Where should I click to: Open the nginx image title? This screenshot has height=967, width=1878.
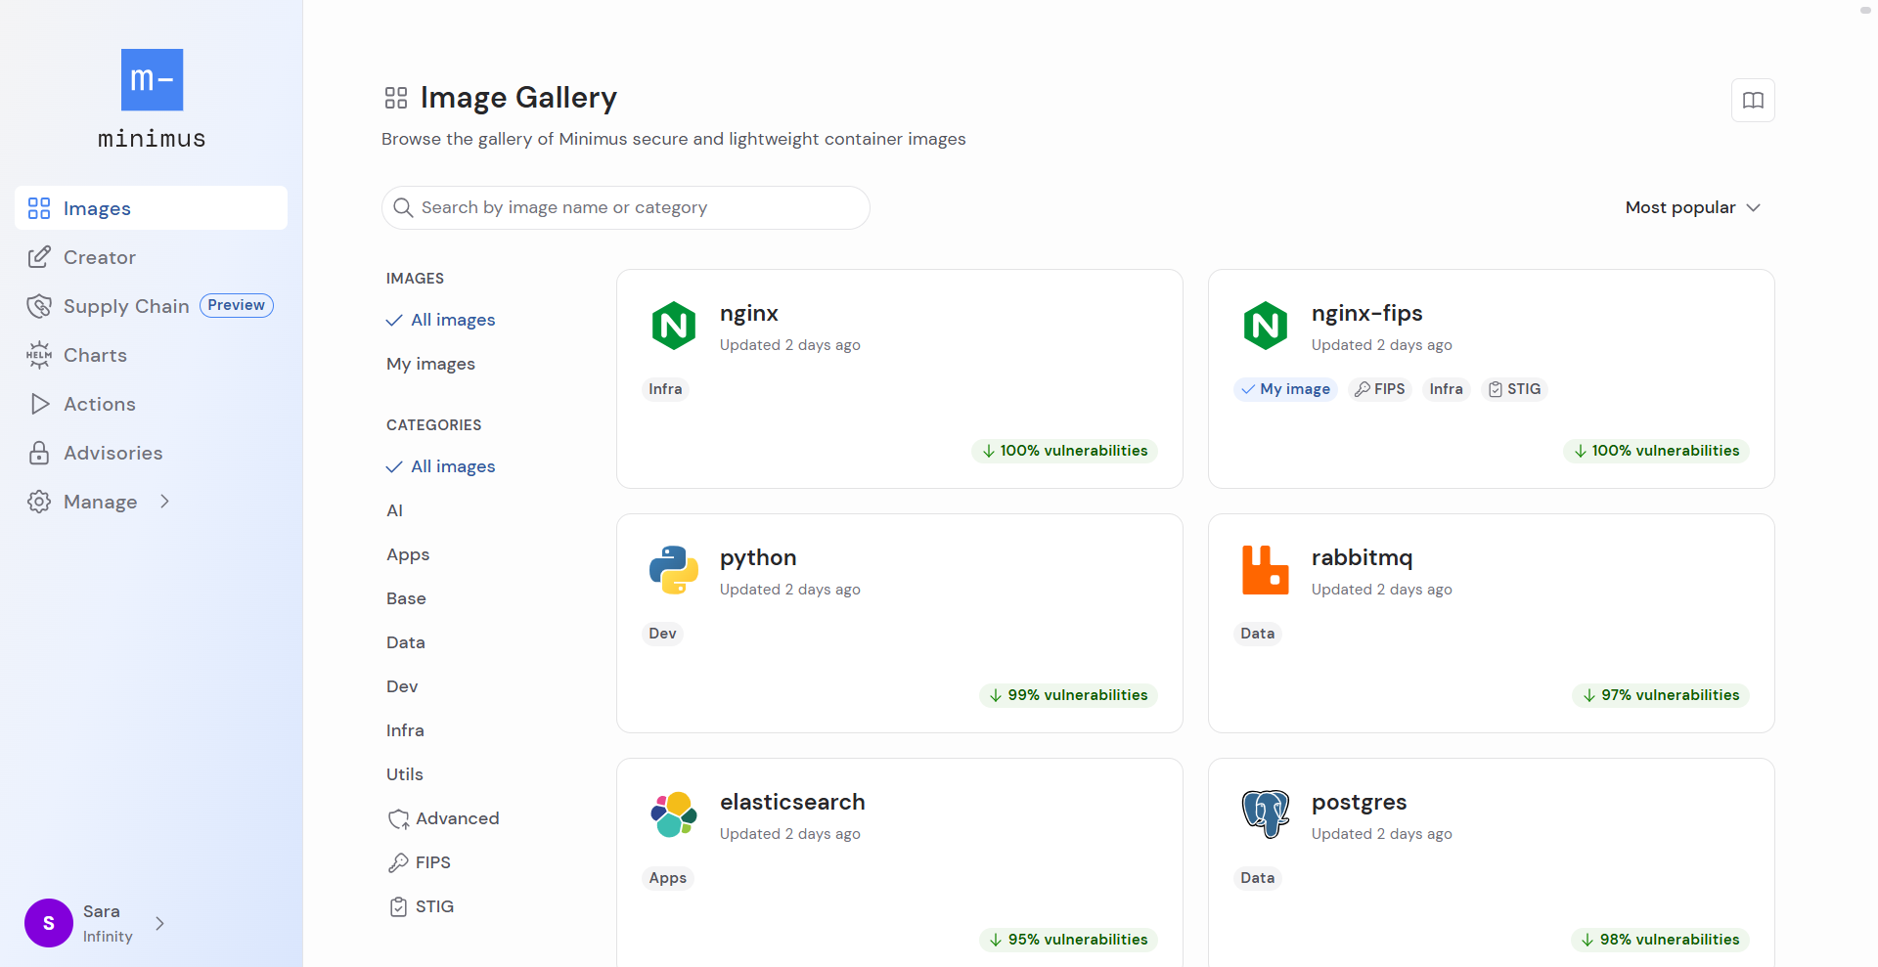749,313
